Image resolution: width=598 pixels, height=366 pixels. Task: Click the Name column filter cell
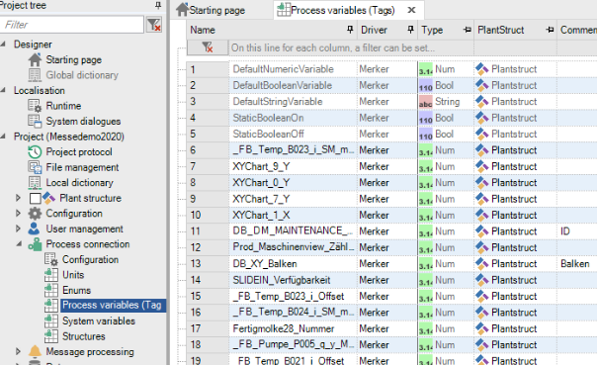click(293, 48)
